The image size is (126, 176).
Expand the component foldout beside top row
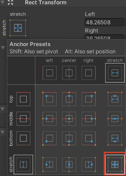(x=3, y=109)
